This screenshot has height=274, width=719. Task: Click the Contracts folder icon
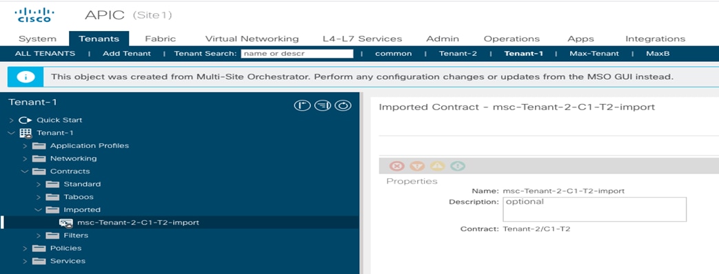coord(39,171)
